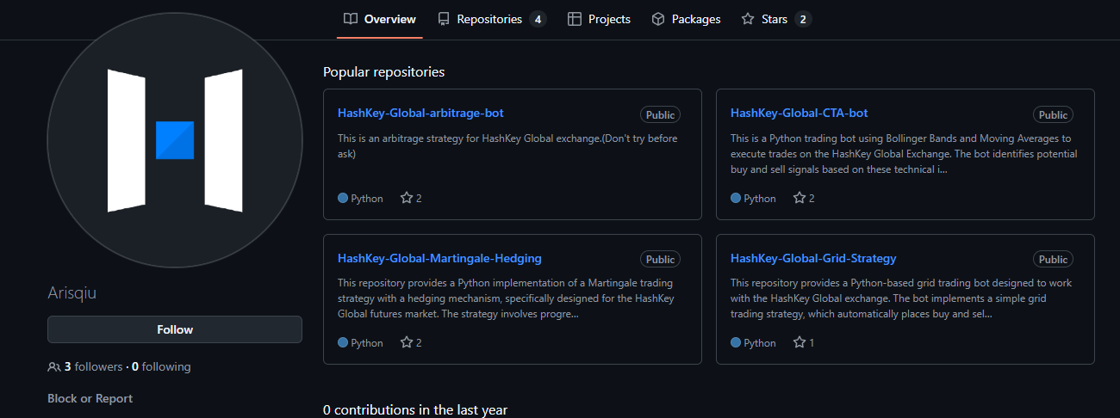The width and height of the screenshot is (1120, 418).
Task: Open the Stars tab
Action: [775, 19]
